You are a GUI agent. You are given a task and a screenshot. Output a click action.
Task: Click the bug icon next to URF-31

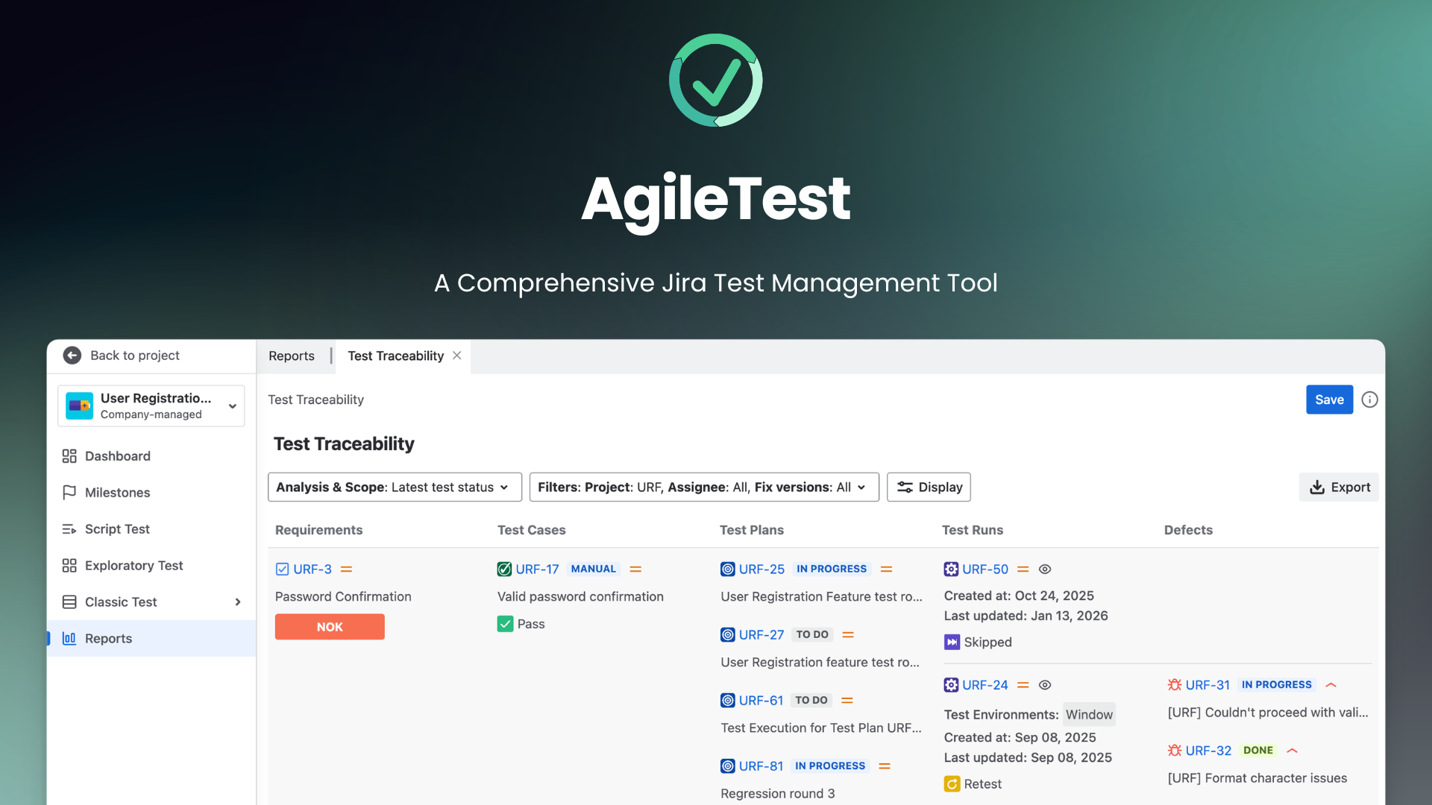(1174, 684)
